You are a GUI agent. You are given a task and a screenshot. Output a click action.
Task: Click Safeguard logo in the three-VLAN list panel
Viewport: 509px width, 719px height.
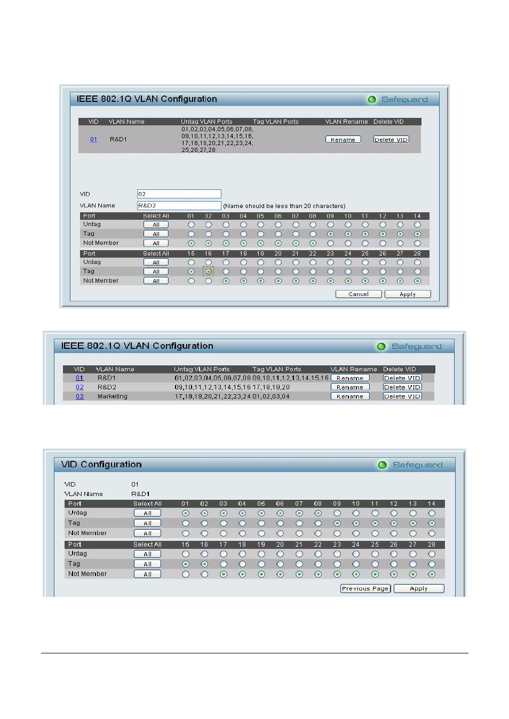click(x=409, y=346)
